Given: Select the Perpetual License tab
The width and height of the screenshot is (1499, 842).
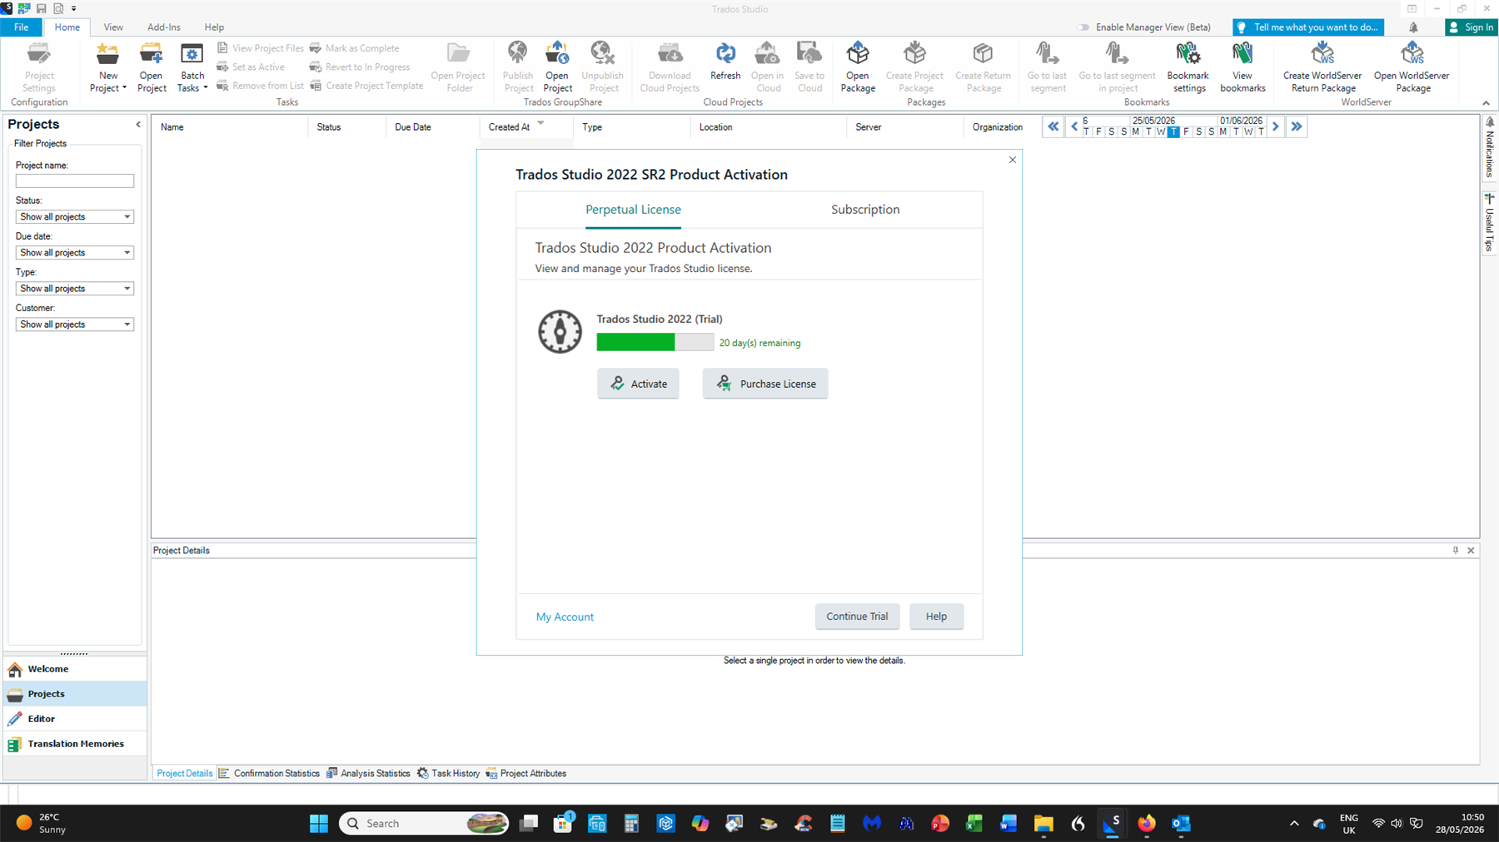Looking at the screenshot, I should tap(633, 210).
